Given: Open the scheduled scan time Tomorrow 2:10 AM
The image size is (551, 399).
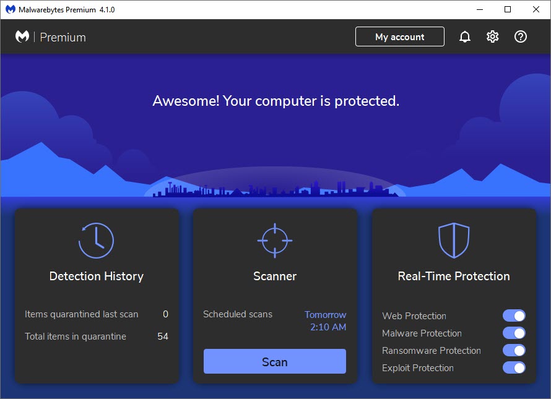Looking at the screenshot, I should [326, 320].
